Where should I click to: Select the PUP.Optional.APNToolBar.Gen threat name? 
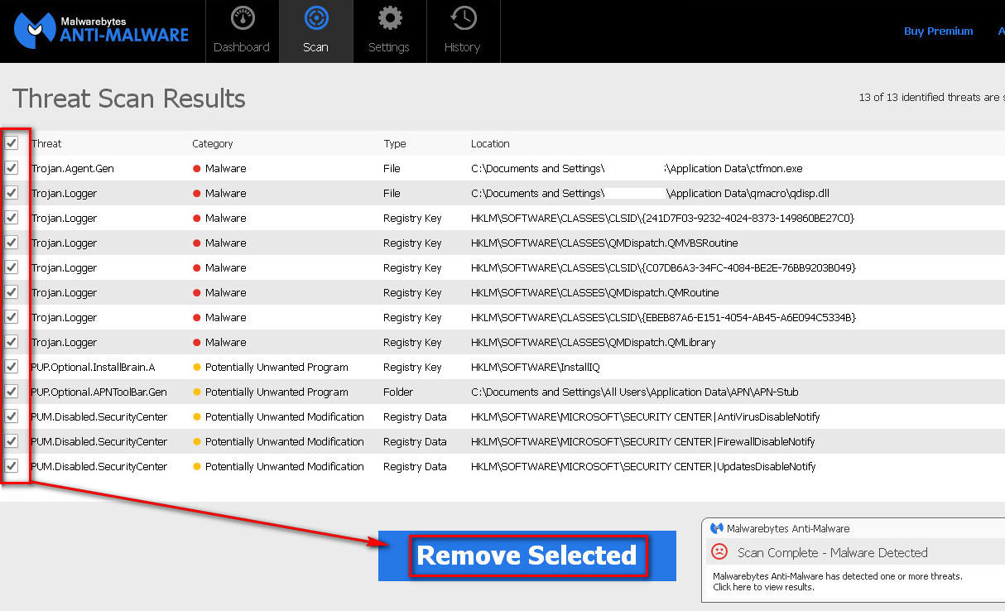pos(99,392)
